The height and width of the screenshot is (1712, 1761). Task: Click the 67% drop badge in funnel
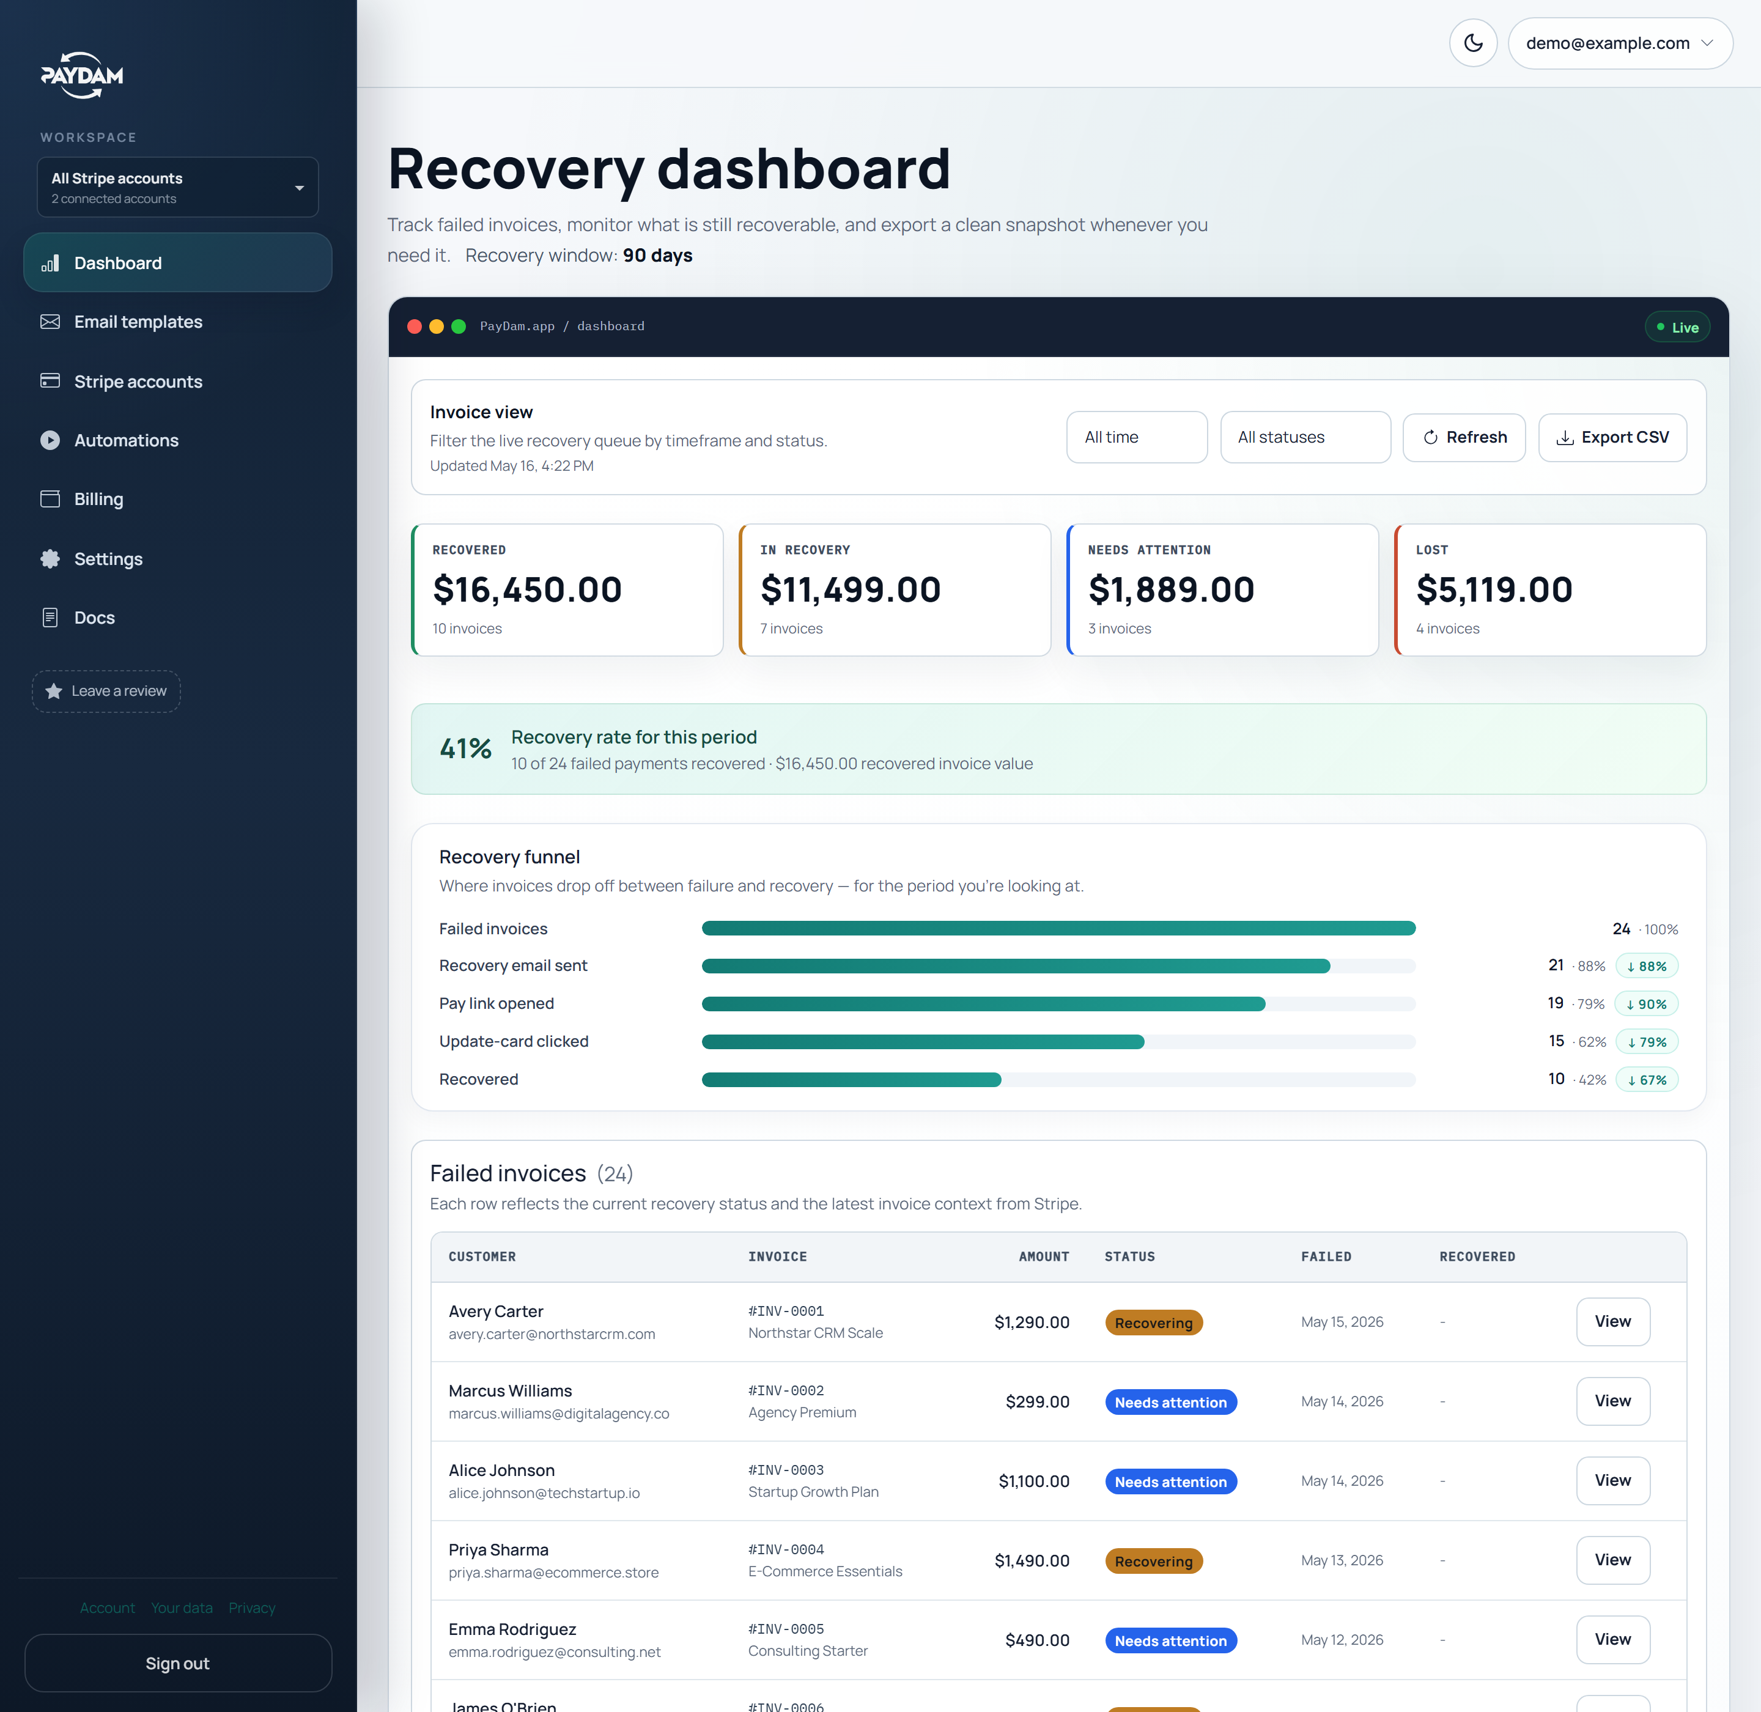[1647, 1079]
